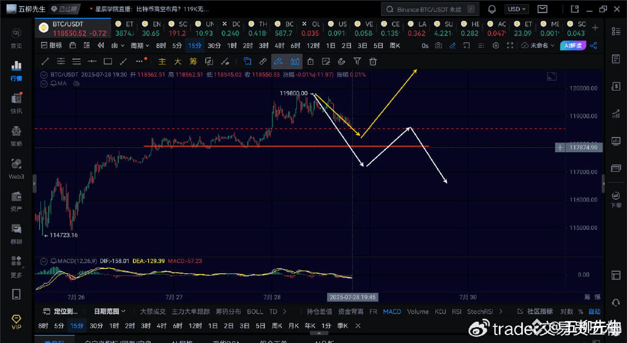Open the 日期范围 date range dropdown
Viewport: 627px width, 343px height.
click(x=110, y=311)
